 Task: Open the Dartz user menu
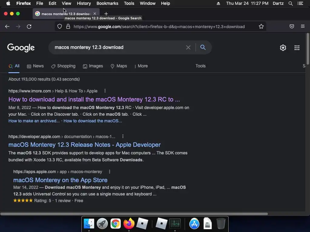click(x=278, y=3)
